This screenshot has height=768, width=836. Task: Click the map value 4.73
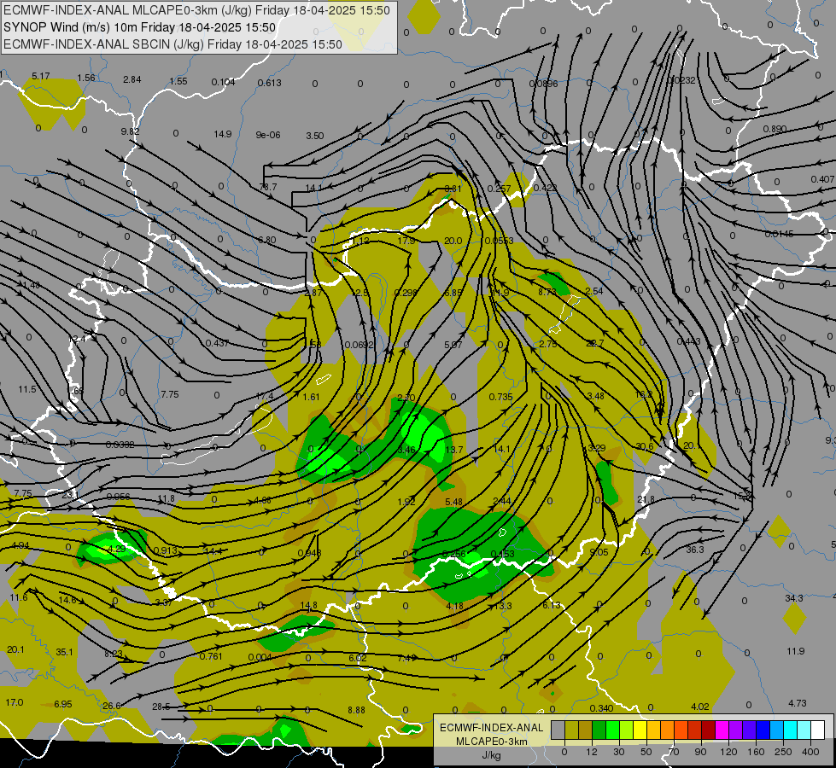(x=797, y=703)
